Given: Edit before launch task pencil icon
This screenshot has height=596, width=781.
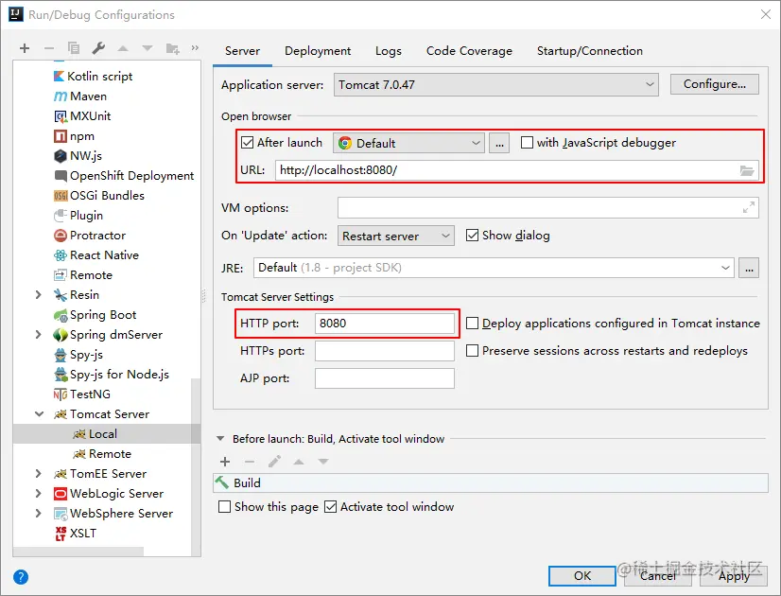Looking at the screenshot, I should [x=274, y=462].
